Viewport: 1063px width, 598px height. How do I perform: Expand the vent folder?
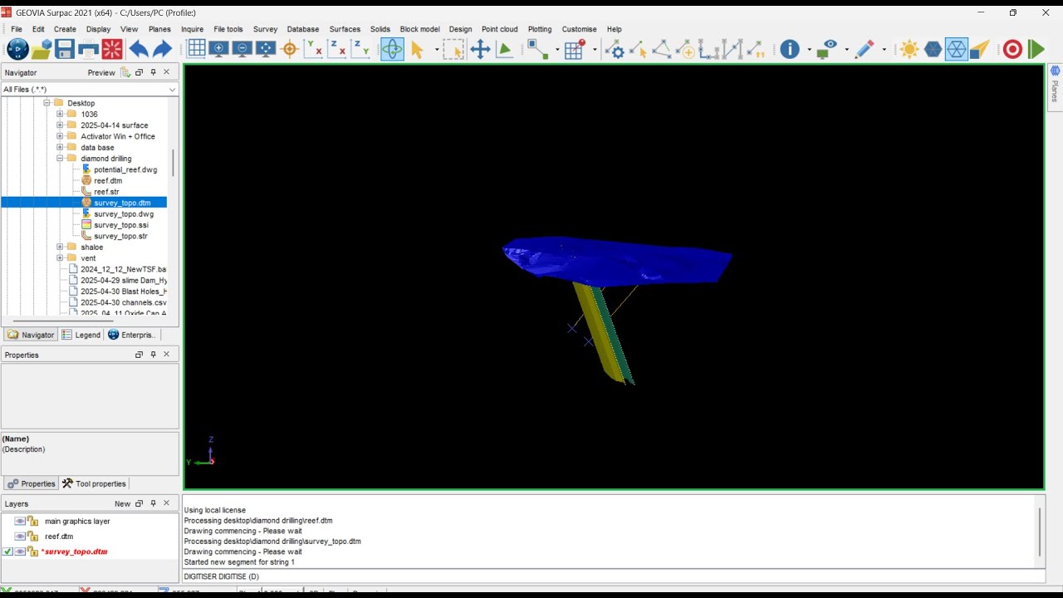[x=60, y=258]
